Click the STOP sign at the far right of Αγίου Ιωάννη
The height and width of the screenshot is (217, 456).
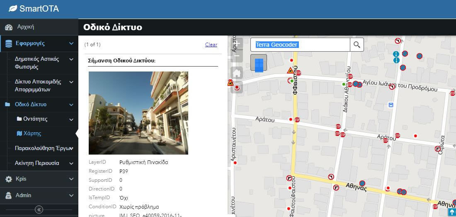click(452, 93)
